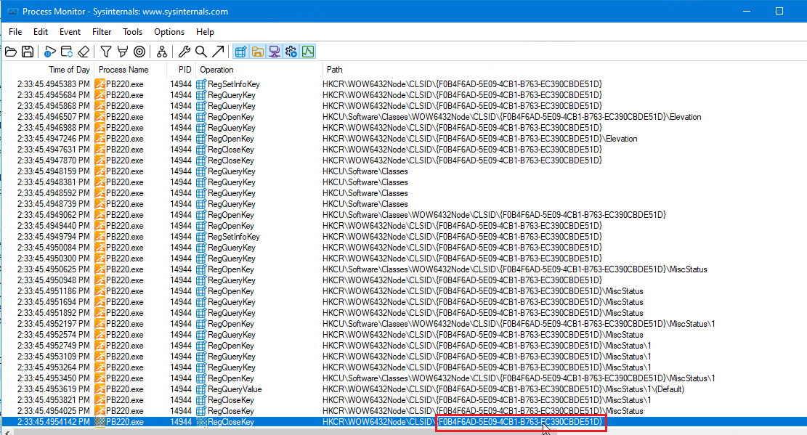
Task: Open the Filter funnel toolbar icon
Action: [x=106, y=52]
